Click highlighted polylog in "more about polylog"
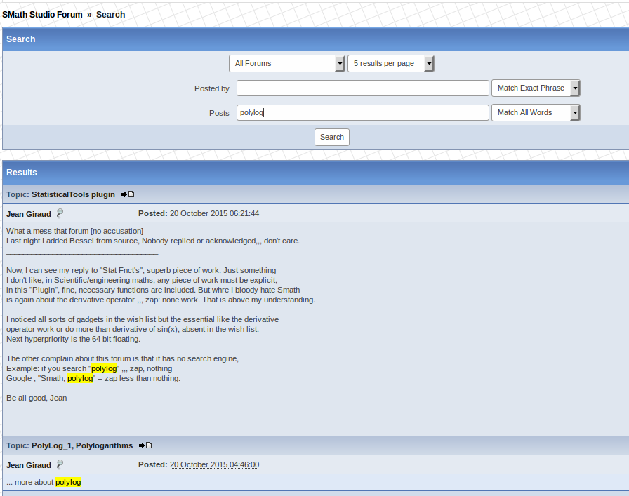 tap(68, 482)
